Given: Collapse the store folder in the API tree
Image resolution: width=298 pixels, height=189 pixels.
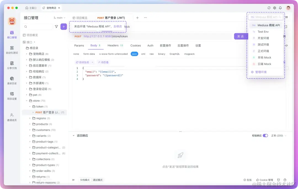Looking at the screenshot, I should coord(26,101).
